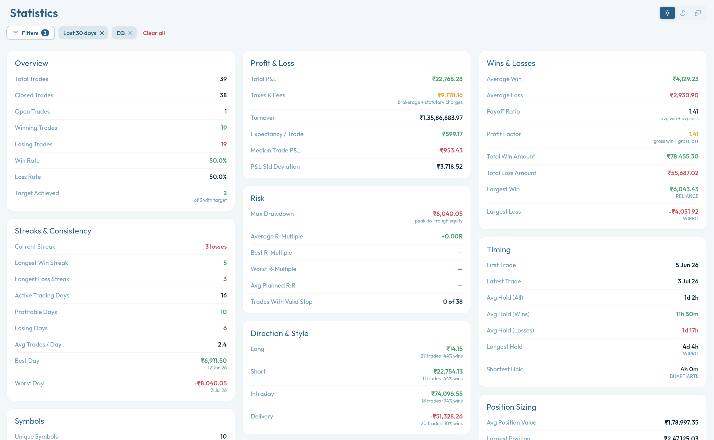Click the Position Sizing heading

point(511,407)
